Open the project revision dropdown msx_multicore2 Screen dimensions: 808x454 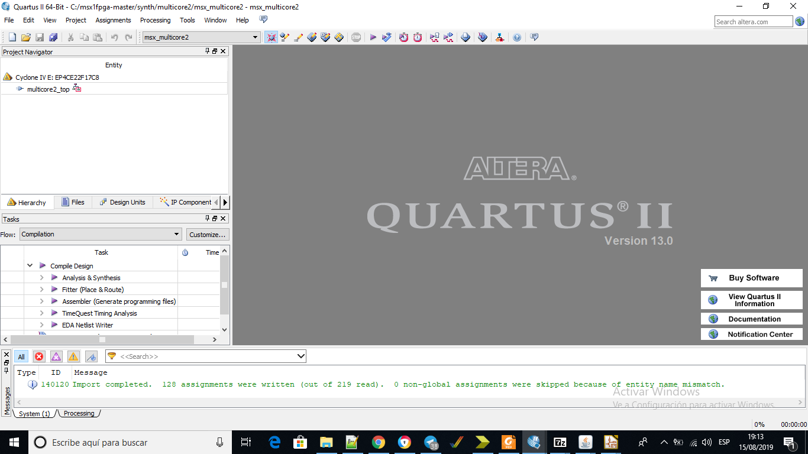pyautogui.click(x=201, y=37)
